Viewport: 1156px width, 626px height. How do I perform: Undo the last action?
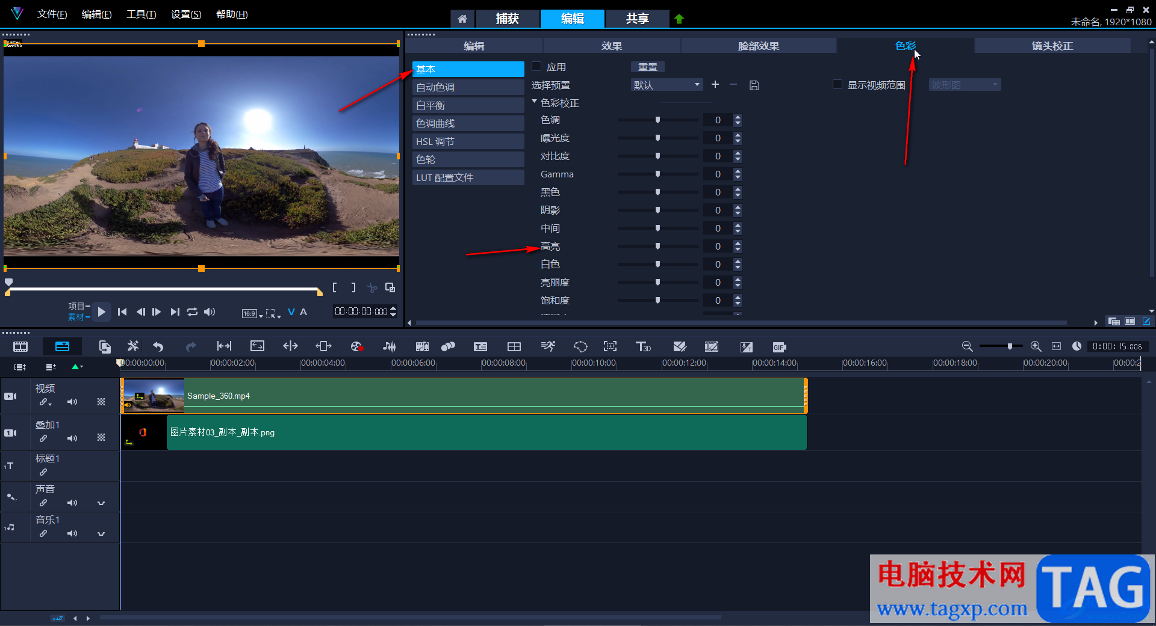click(x=158, y=346)
